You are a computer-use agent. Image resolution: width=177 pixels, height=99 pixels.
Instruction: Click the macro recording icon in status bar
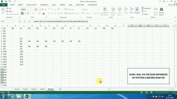point(9,92)
